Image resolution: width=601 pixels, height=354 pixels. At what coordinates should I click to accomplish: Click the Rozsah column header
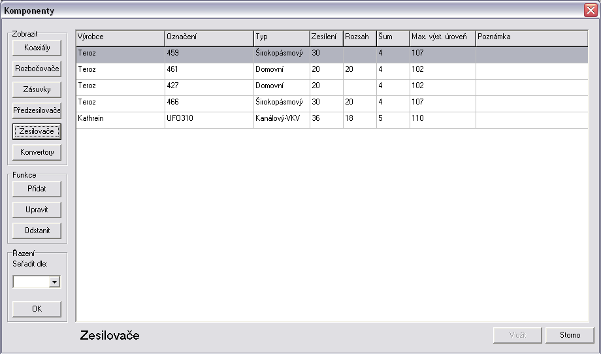(360, 39)
